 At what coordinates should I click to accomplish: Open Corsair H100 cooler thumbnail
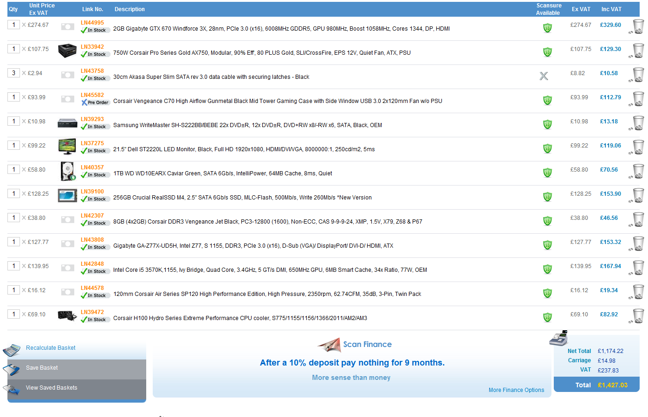tap(67, 316)
